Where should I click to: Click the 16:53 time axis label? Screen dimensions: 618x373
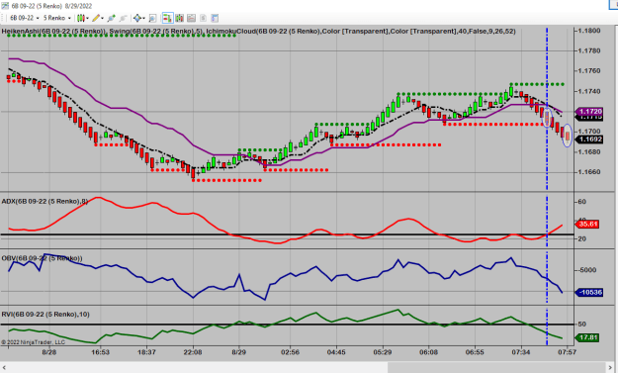pos(100,352)
